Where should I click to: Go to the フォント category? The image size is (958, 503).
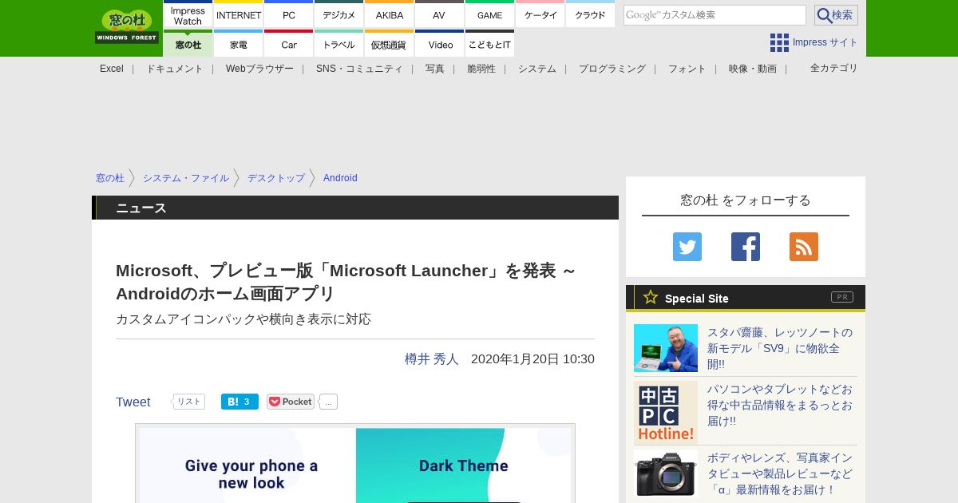coord(687,69)
